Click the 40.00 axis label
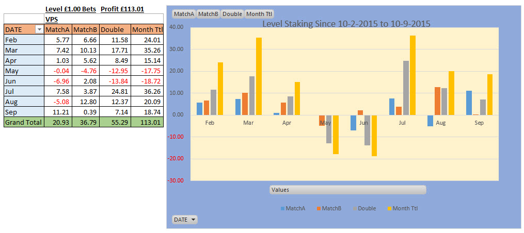Screen dimensions: 524x233 177,27
